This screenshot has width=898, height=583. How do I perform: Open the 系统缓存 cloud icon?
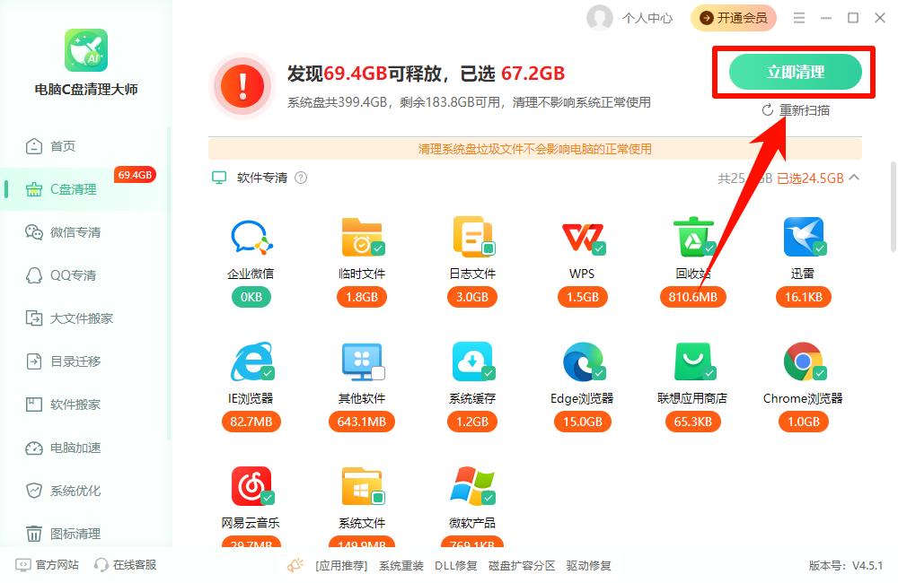(472, 361)
